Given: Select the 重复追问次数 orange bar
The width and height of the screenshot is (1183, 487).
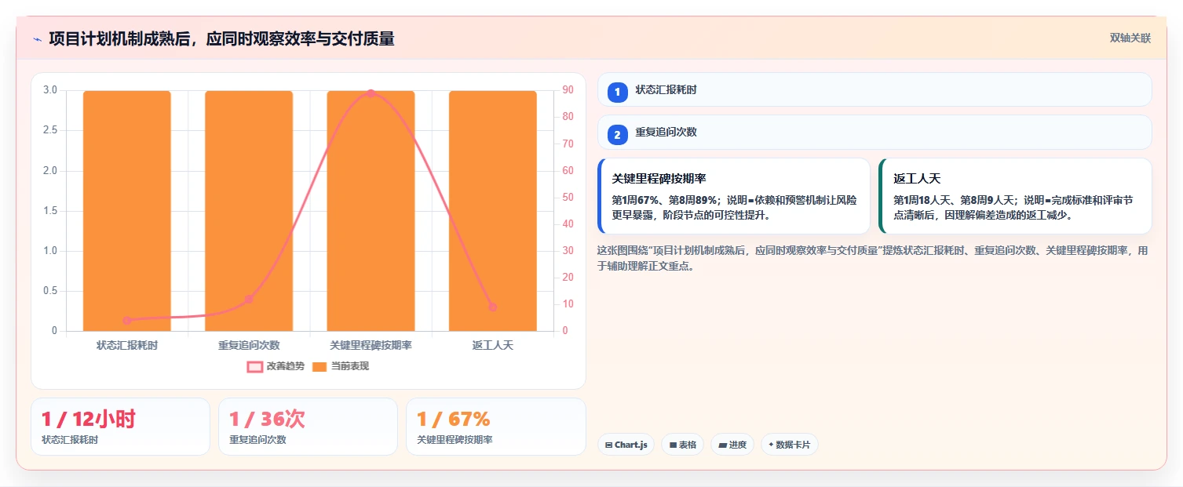Looking at the screenshot, I should click(x=249, y=210).
